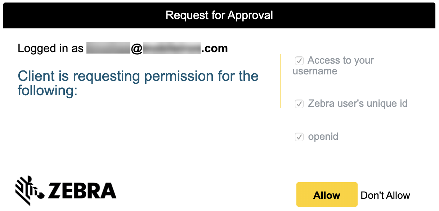This screenshot has height=211, width=439.
Task: Click the yellow Allow button
Action: pyautogui.click(x=327, y=194)
